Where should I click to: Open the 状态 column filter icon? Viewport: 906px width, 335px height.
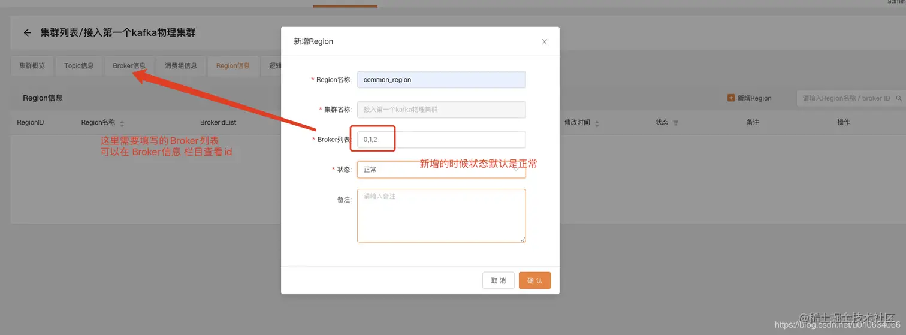(x=675, y=123)
